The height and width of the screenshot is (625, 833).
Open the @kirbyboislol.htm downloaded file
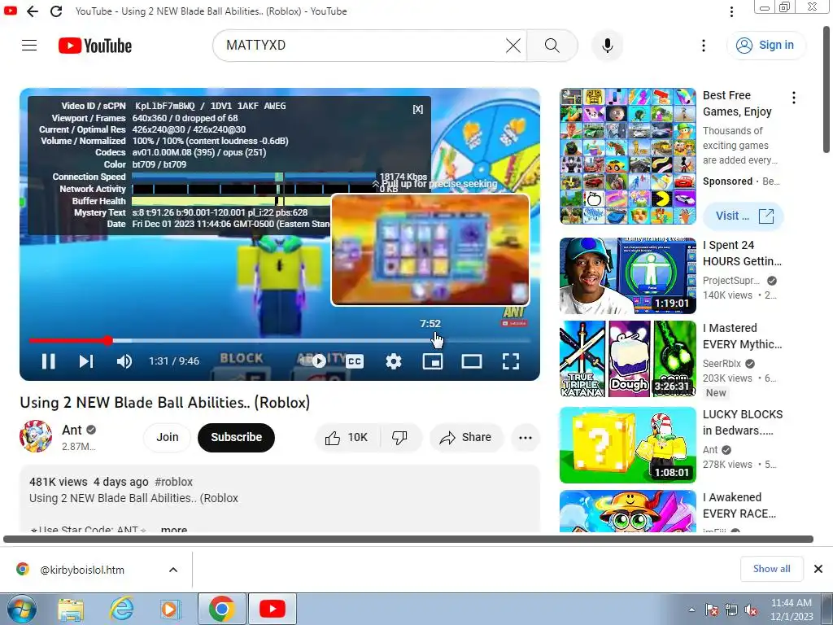click(82, 570)
